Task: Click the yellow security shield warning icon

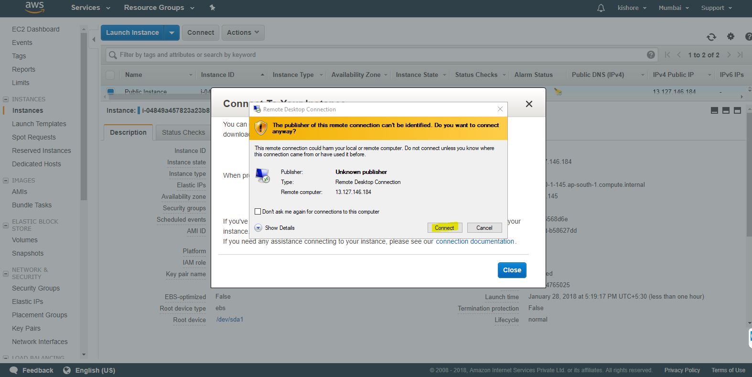Action: (x=261, y=128)
